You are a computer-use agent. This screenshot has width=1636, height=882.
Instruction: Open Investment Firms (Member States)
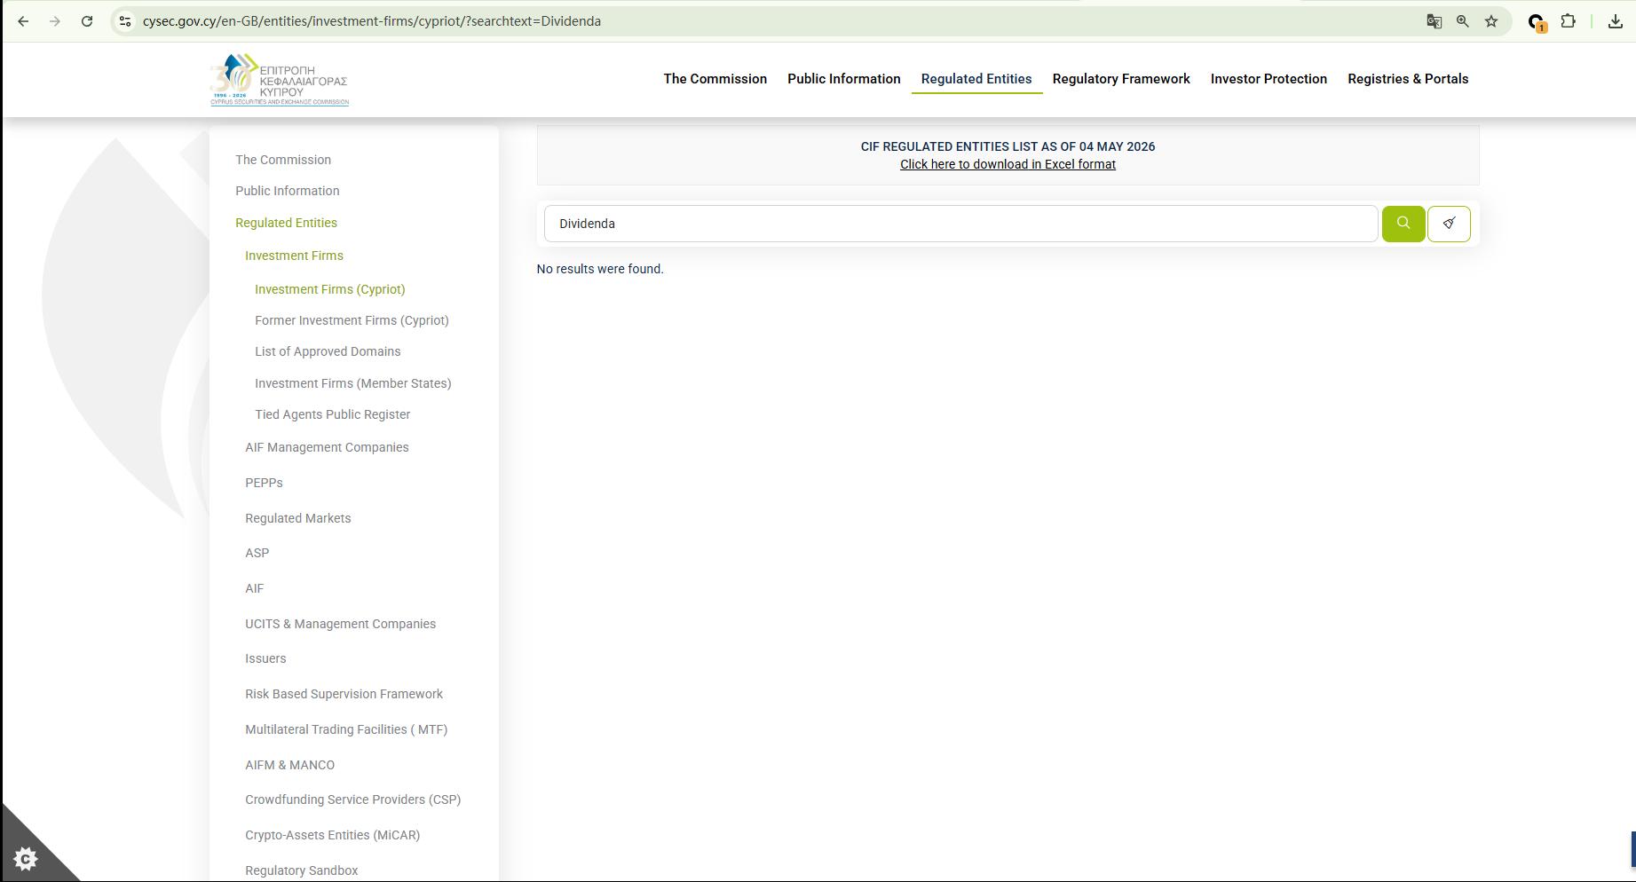click(353, 383)
